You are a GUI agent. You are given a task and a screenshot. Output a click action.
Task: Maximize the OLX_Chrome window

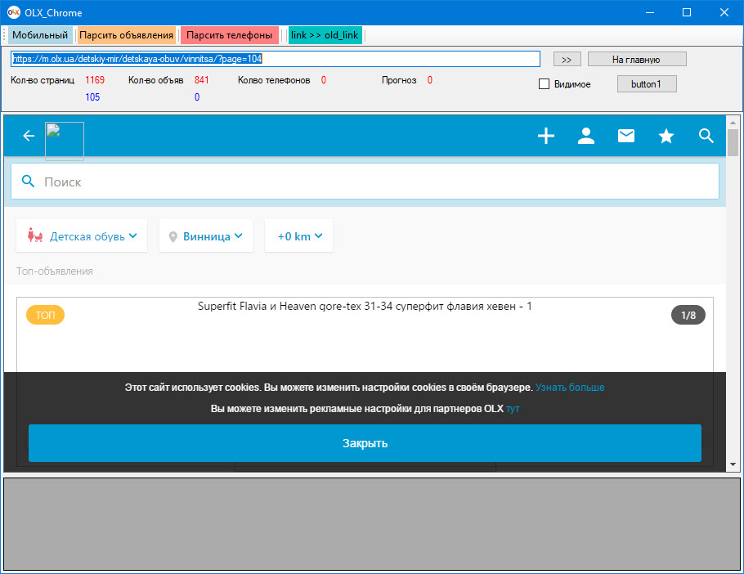pyautogui.click(x=687, y=12)
